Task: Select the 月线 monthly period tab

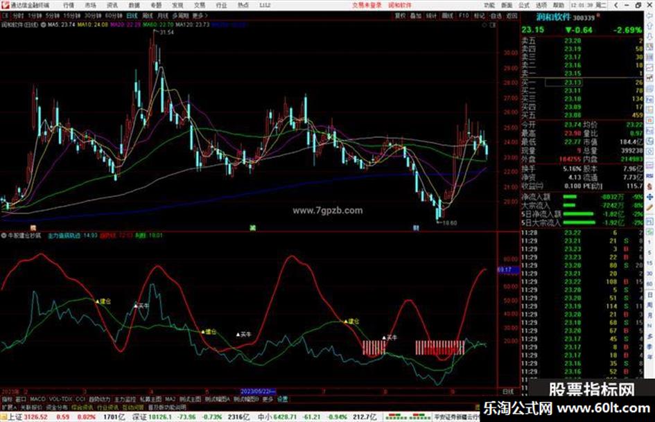Action: click(162, 15)
